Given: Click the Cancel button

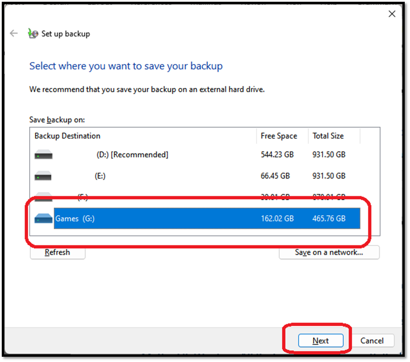Looking at the screenshot, I should click(372, 340).
